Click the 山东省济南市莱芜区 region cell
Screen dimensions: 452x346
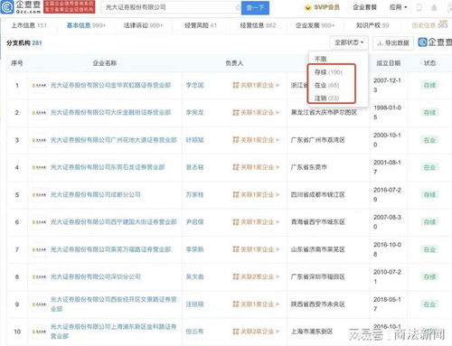click(x=318, y=249)
